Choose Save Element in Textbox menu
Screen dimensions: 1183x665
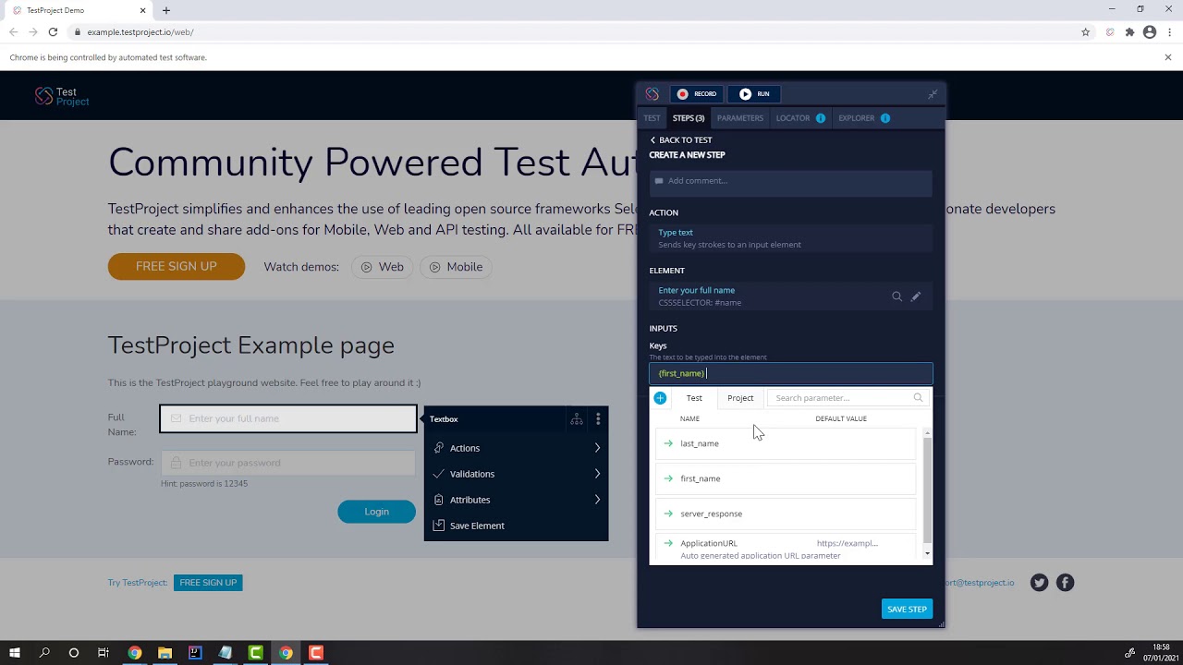pos(516,526)
